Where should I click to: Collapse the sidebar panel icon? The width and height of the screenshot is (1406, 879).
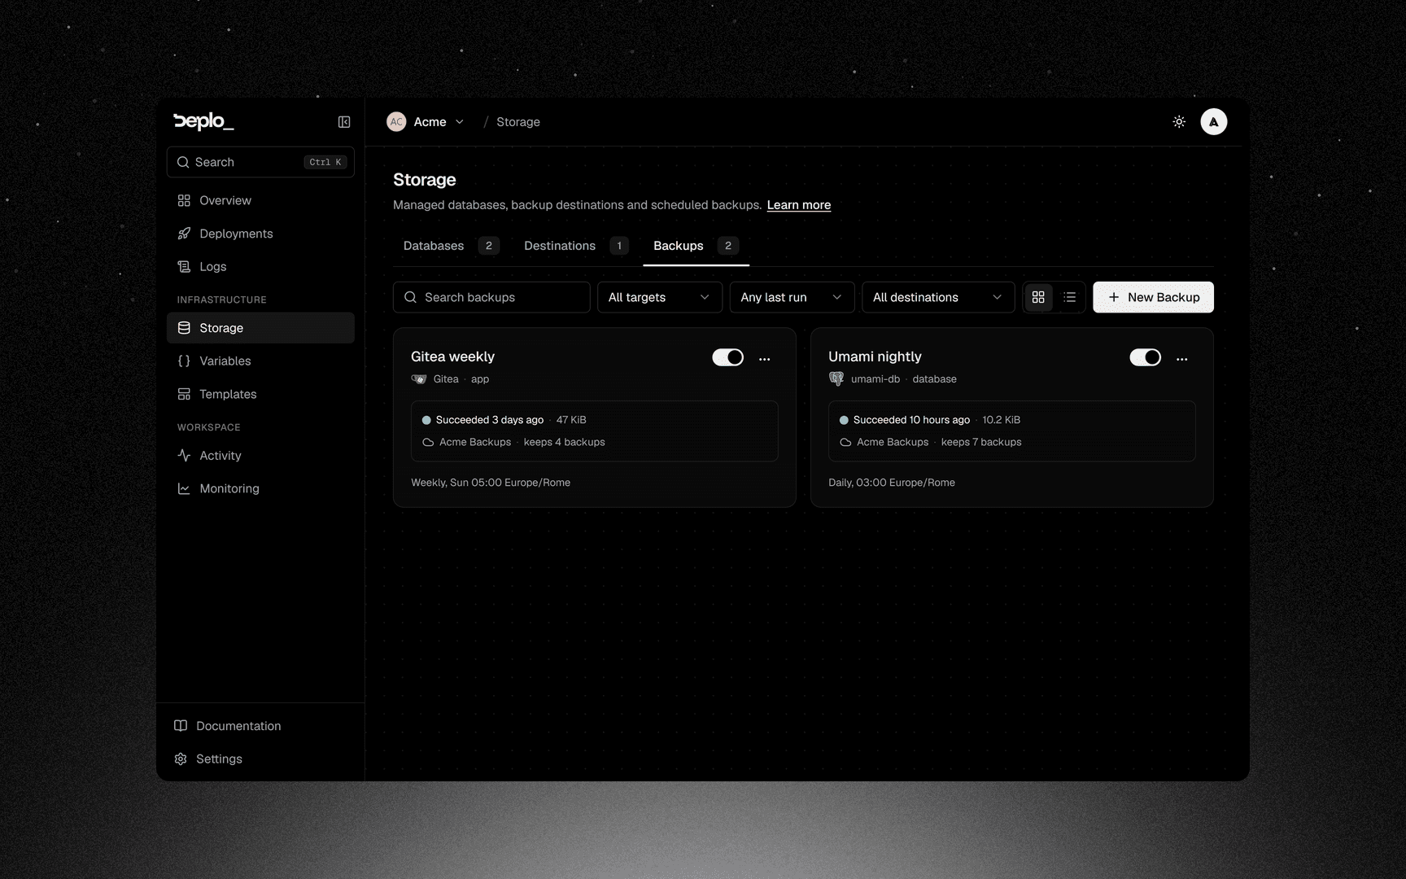coord(344,122)
